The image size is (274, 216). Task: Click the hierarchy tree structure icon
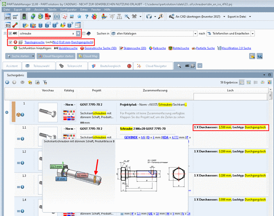[x=119, y=16]
